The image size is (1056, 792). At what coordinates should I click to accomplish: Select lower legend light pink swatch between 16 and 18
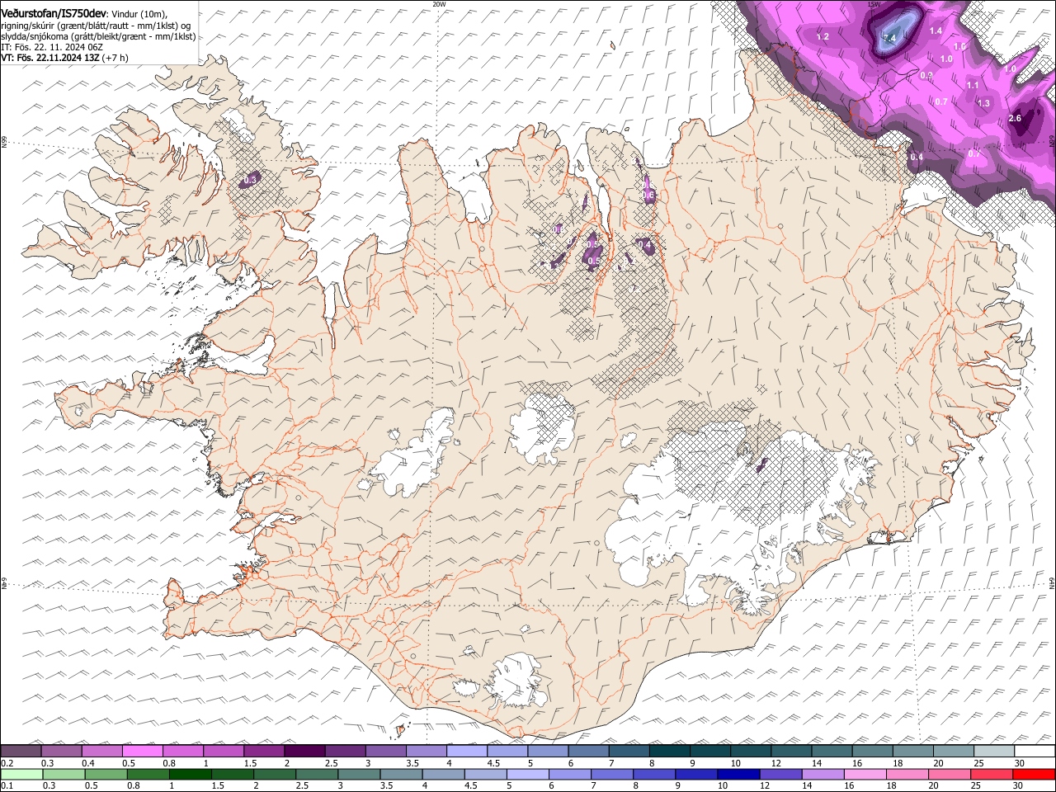(x=865, y=774)
